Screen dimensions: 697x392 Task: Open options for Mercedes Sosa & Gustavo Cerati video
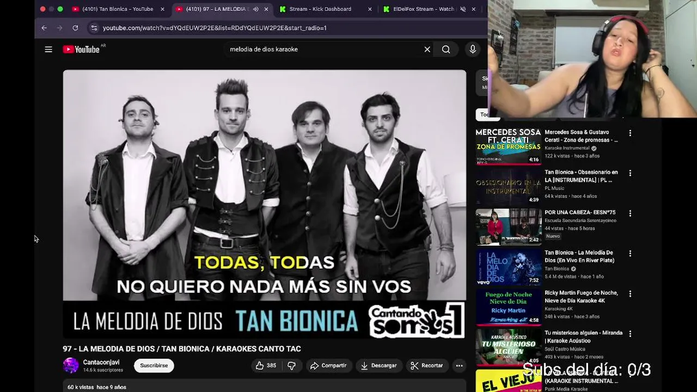[x=630, y=133]
